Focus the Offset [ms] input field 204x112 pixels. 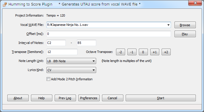tap(109, 34)
